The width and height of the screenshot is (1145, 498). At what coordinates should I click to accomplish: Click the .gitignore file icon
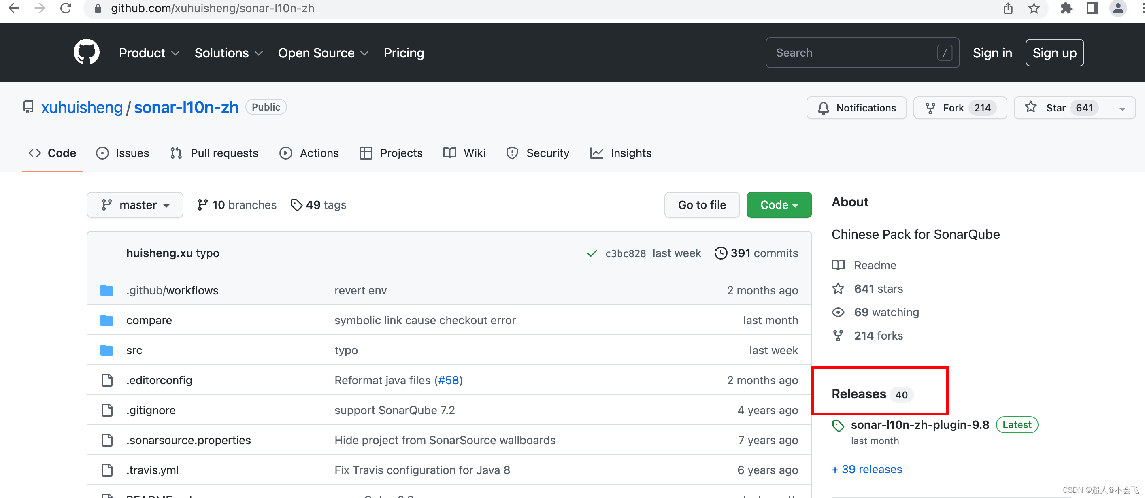[x=107, y=410]
